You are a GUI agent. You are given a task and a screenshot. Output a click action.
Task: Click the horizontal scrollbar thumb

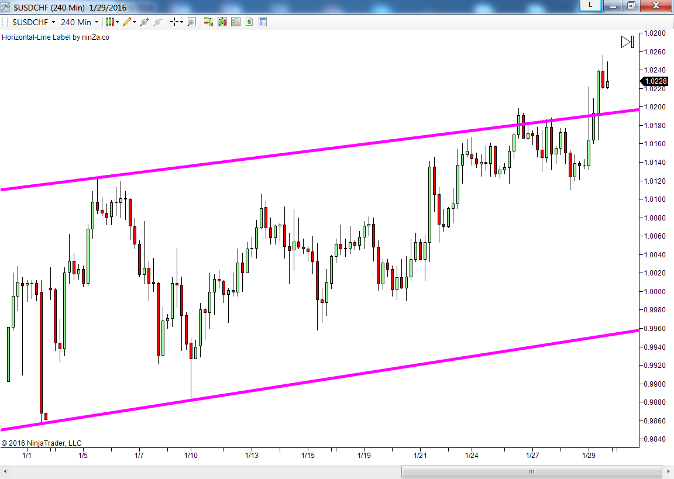click(531, 471)
